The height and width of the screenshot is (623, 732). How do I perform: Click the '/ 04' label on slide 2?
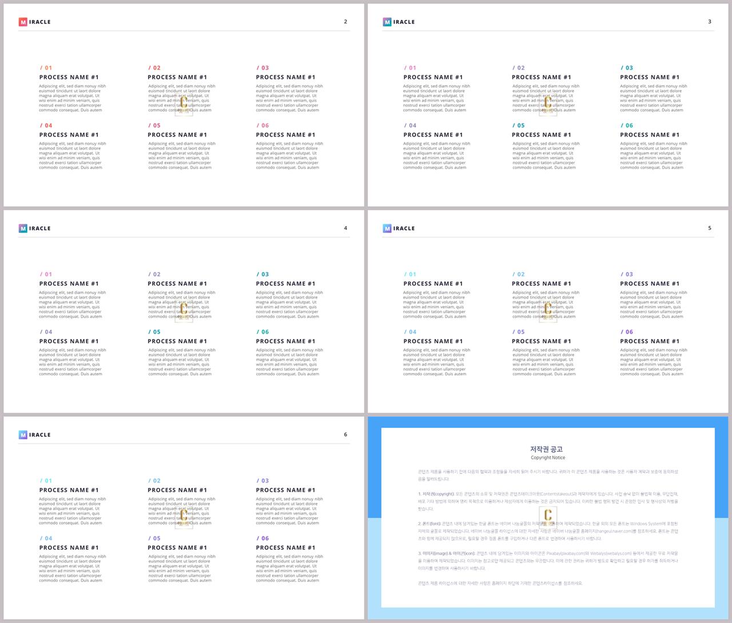(x=46, y=125)
